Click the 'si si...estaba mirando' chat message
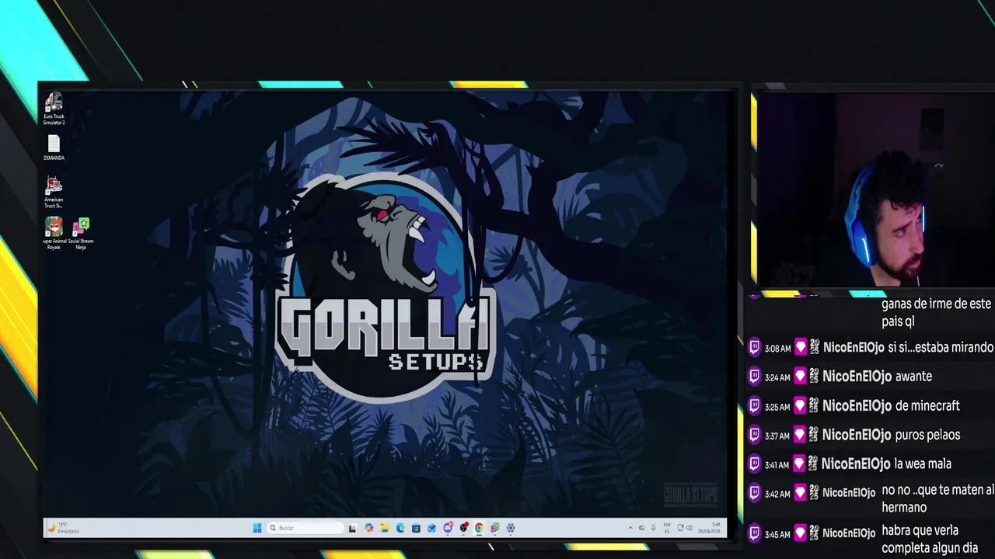 tap(941, 348)
